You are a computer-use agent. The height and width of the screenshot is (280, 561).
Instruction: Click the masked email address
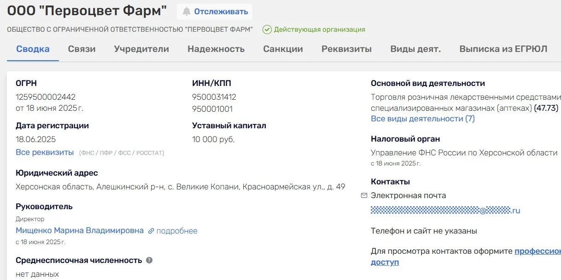point(445,211)
